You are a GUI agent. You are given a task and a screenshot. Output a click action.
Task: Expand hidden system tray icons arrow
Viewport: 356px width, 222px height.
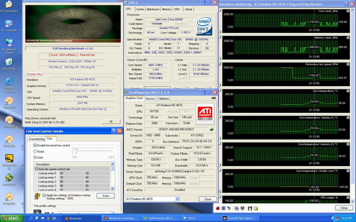point(332,218)
